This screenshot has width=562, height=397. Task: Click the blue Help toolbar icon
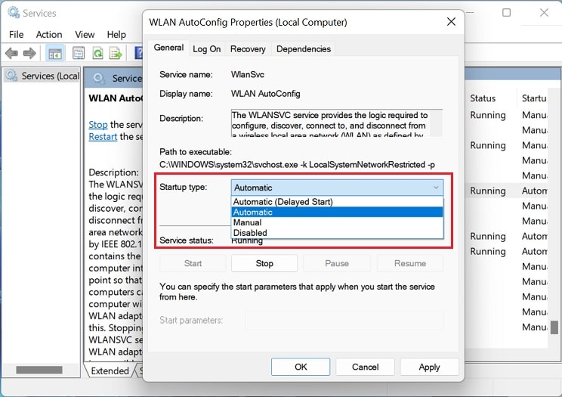tap(138, 54)
